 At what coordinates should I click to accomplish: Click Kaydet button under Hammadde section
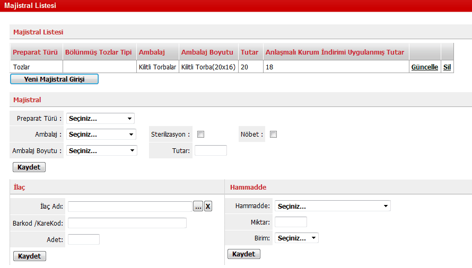point(244,254)
